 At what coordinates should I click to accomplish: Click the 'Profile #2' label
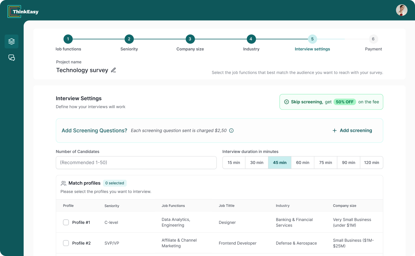(81, 243)
